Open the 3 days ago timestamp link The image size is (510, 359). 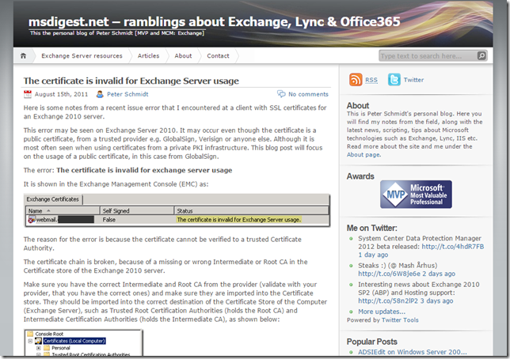[436, 300]
